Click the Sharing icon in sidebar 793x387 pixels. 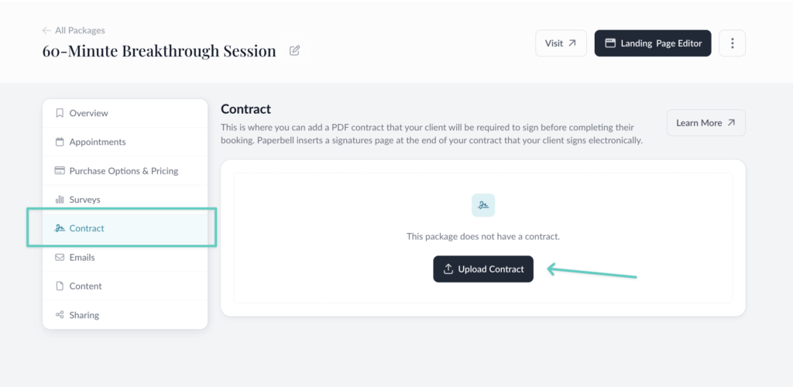click(60, 315)
